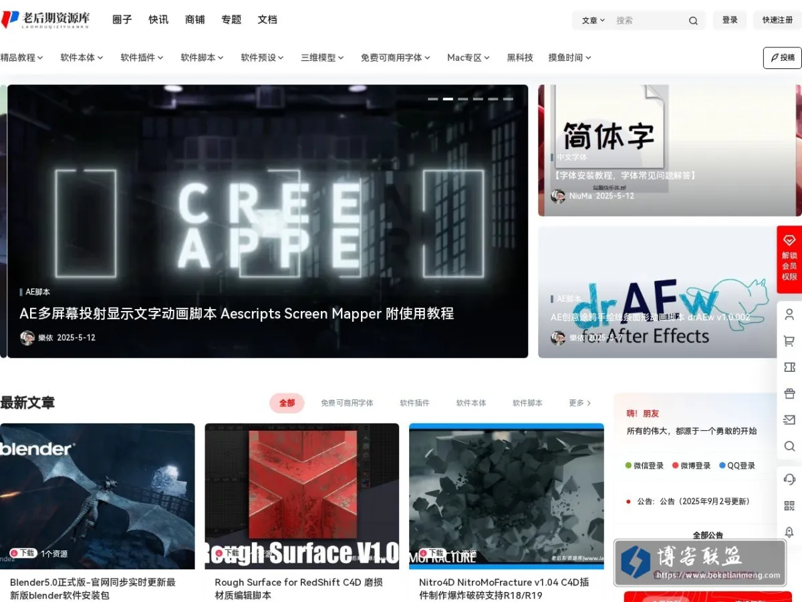This screenshot has height=602, width=802.
Task: Click the 投稿 button
Action: tap(783, 58)
